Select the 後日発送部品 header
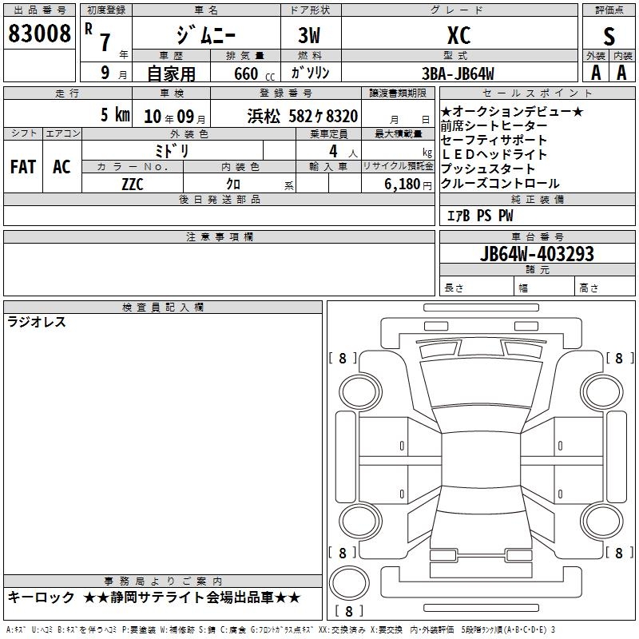Image resolution: width=639 pixels, height=639 pixels. (219, 199)
